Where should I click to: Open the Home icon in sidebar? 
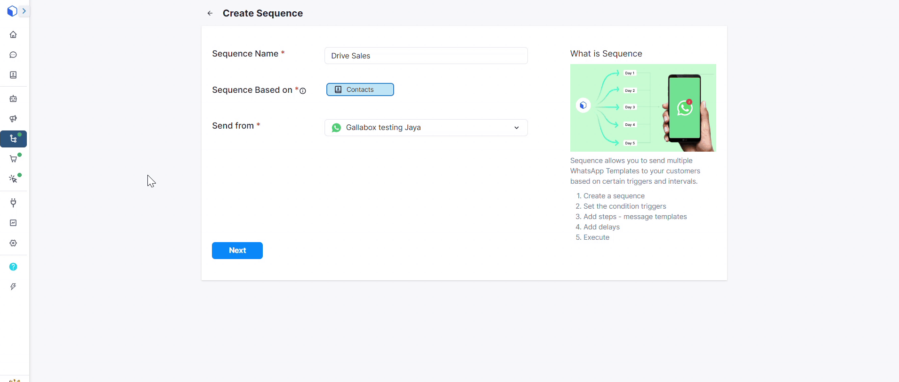(13, 34)
